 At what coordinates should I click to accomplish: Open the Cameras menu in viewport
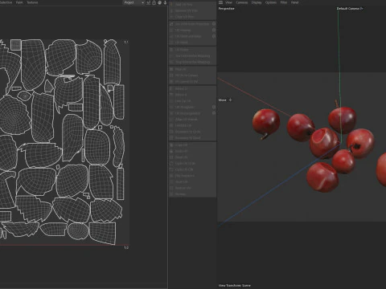click(x=241, y=2)
